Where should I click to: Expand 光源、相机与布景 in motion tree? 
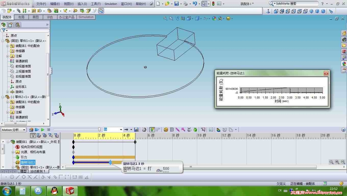(13, 152)
